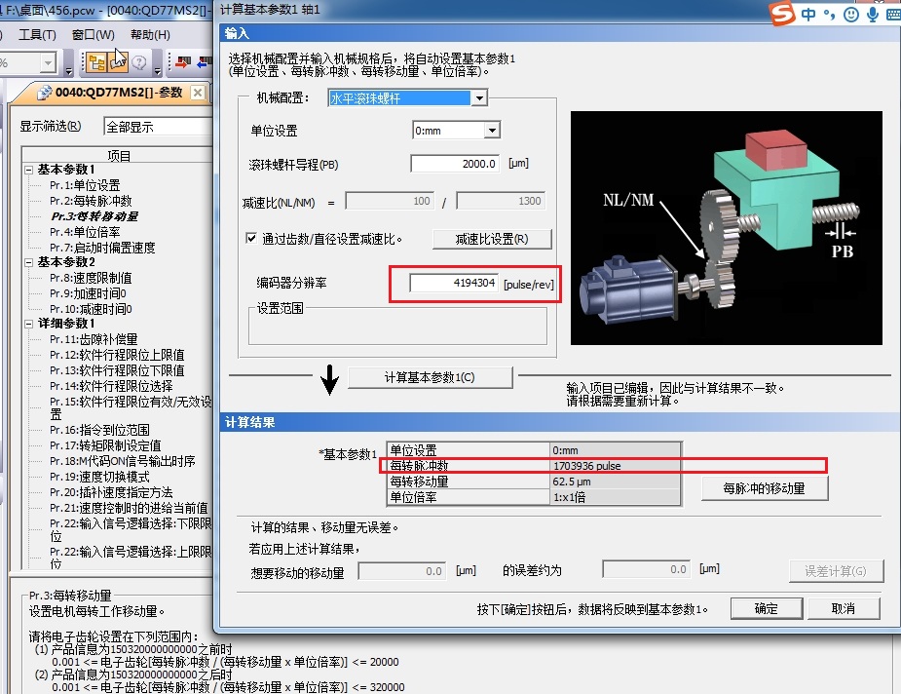The image size is (901, 694).
Task: Click the 减速比设置(R) button
Action: pos(491,239)
